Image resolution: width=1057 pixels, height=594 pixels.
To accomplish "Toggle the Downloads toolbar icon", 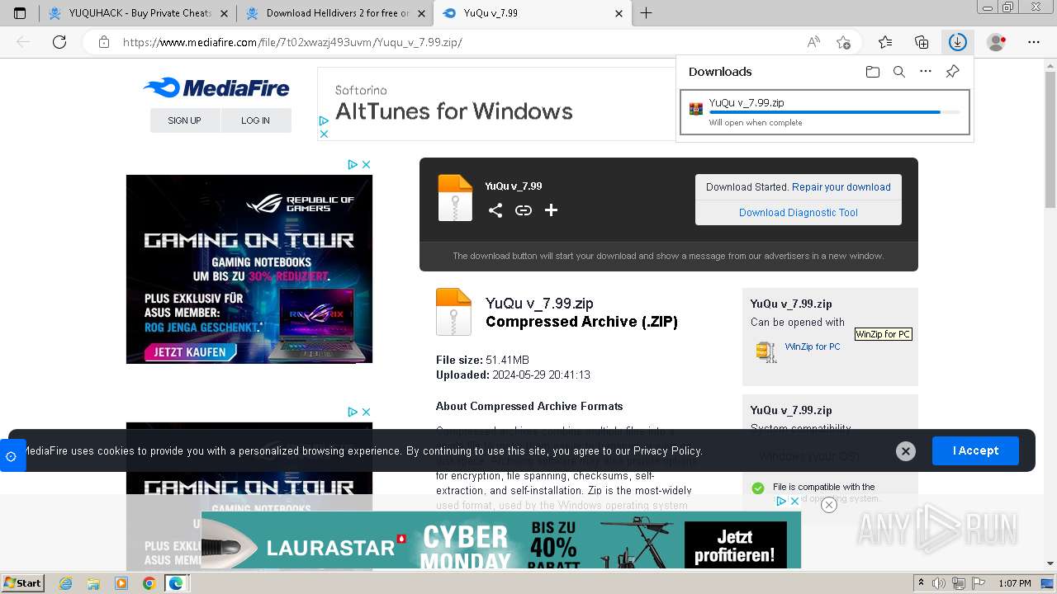I will pyautogui.click(x=957, y=42).
